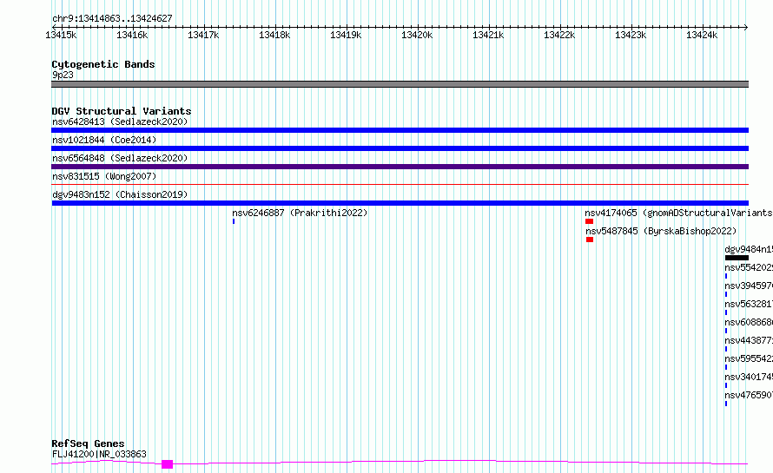Open nsv831515 (Wong2007) variant label
The image size is (773, 473).
coord(104,176)
